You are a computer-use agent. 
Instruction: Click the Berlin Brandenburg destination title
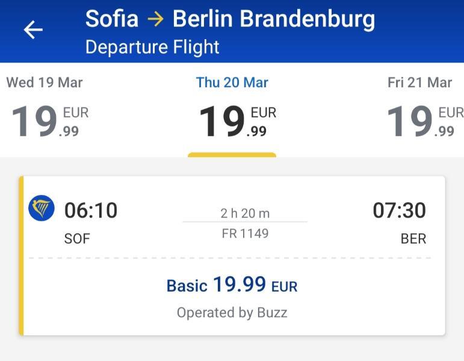coord(274,19)
